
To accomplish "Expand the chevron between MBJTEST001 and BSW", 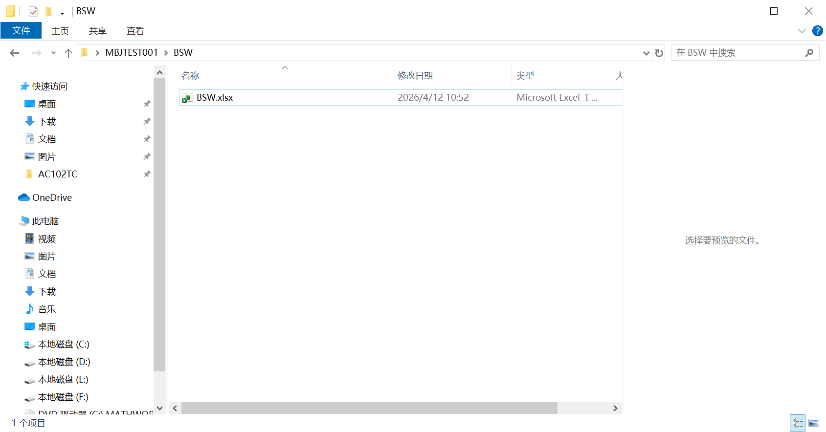I will pos(166,53).
